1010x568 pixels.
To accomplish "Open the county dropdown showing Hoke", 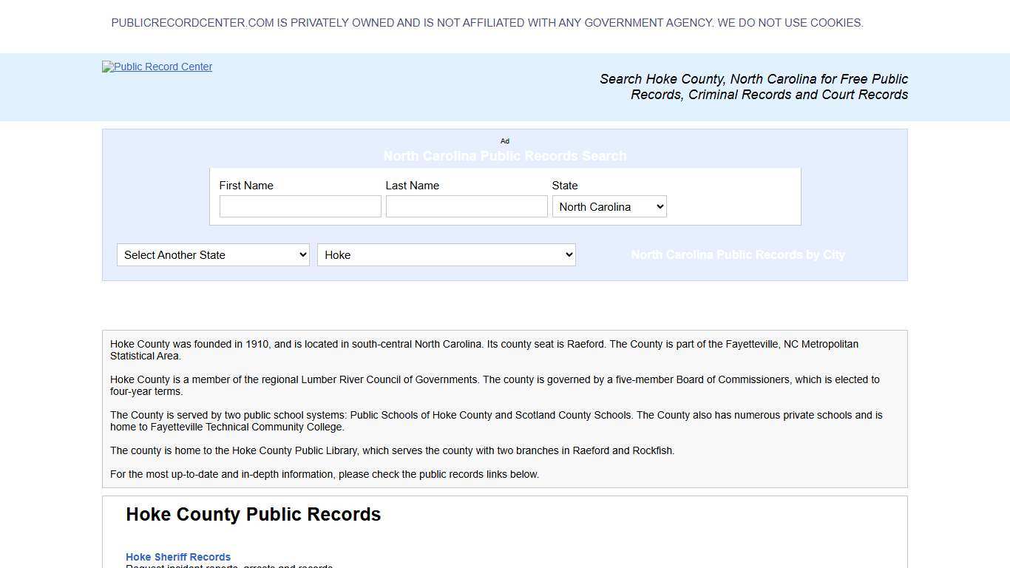I will [446, 254].
